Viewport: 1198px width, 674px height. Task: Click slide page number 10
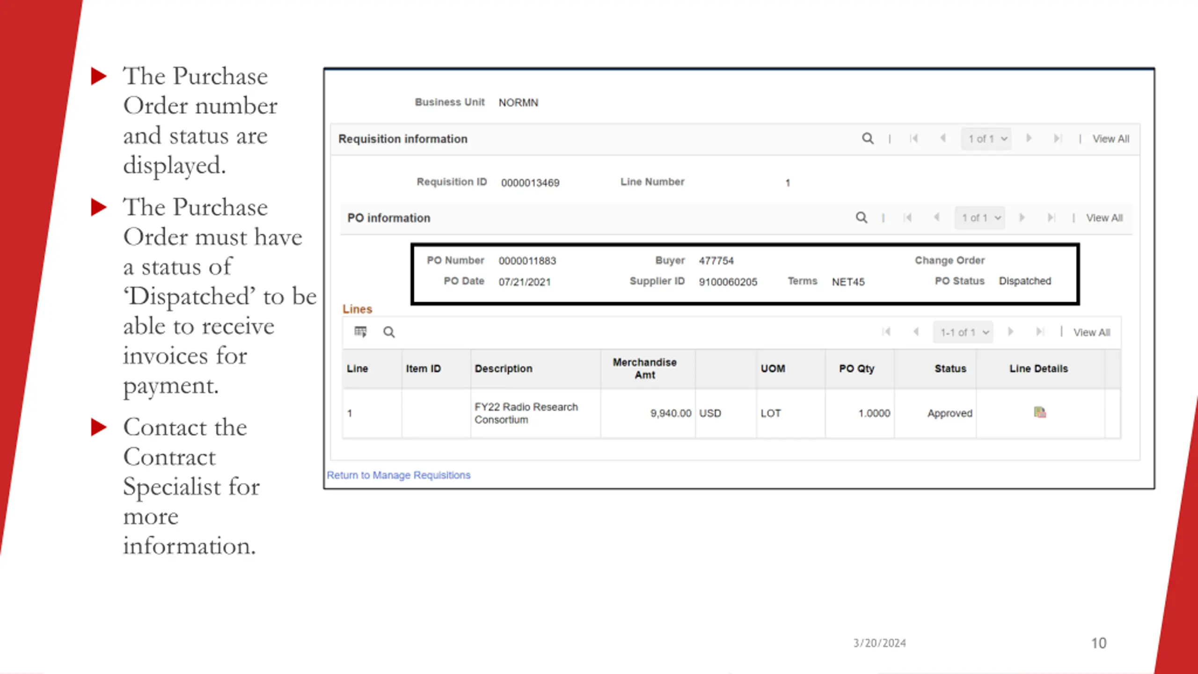[1099, 643]
